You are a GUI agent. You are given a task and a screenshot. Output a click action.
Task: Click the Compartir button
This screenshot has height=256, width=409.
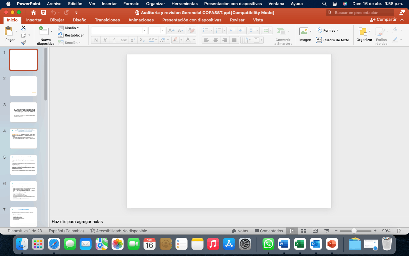383,20
